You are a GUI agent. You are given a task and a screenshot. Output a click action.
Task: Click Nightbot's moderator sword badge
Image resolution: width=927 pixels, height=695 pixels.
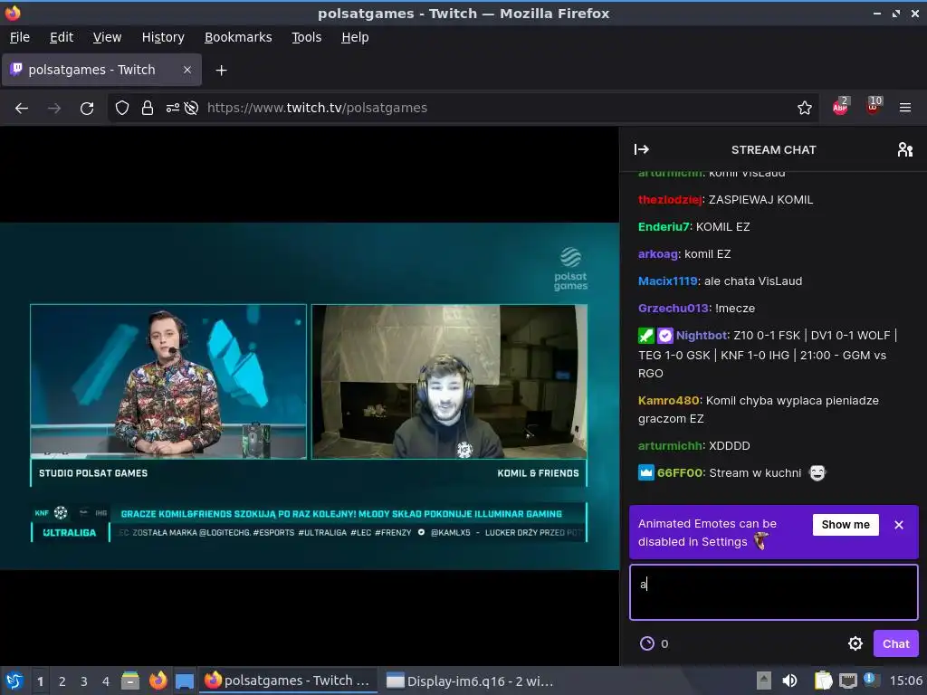tap(646, 336)
